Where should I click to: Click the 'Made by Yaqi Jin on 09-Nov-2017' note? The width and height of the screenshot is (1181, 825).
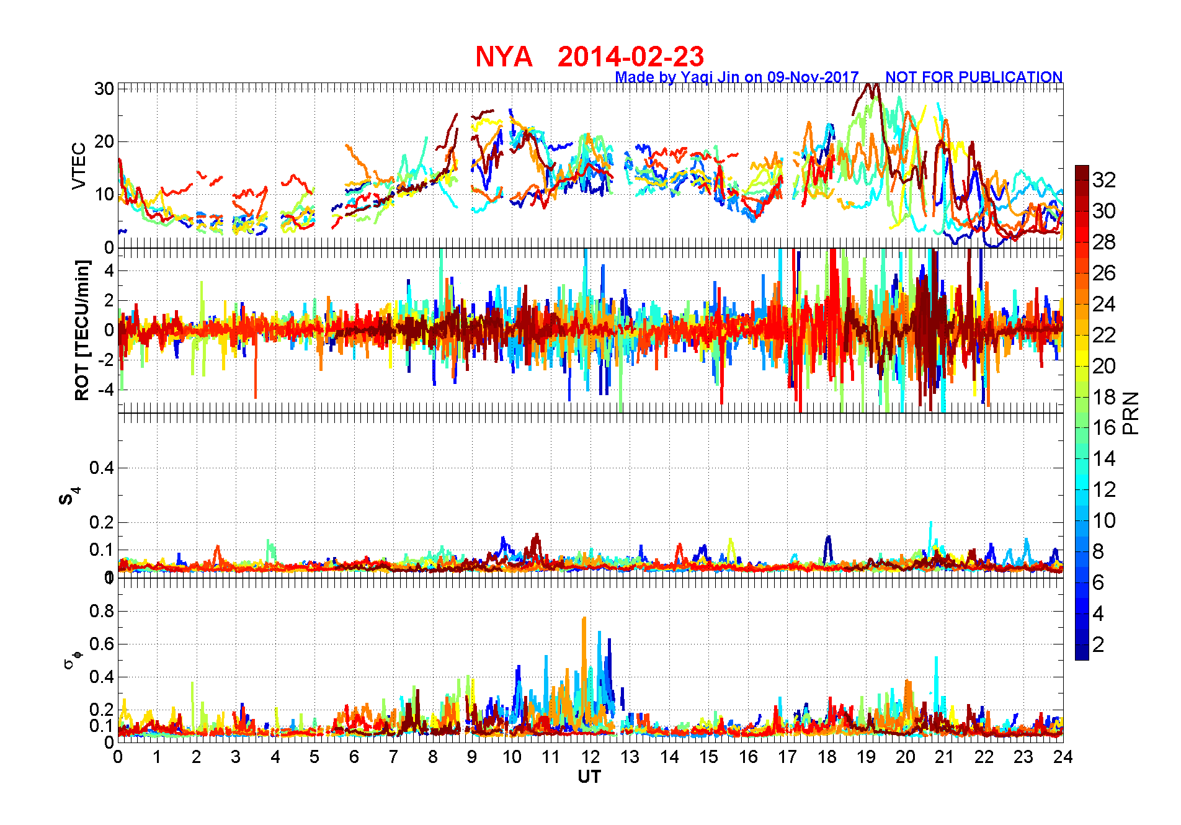tap(737, 77)
